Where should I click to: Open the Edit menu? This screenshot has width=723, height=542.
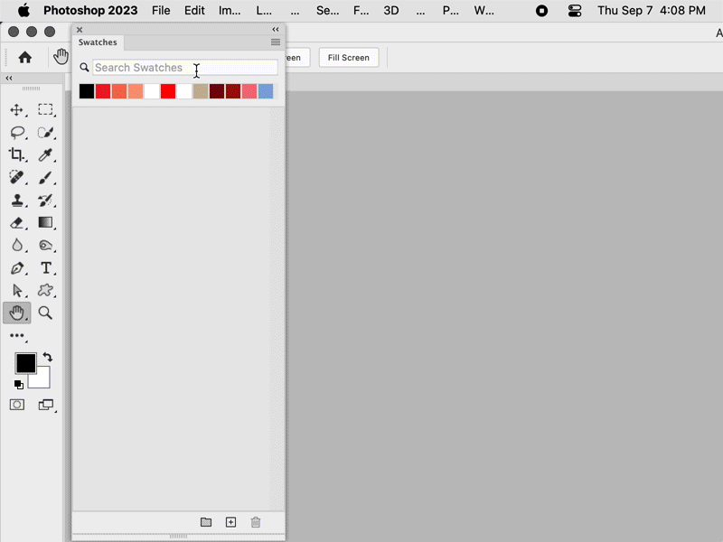click(x=194, y=10)
